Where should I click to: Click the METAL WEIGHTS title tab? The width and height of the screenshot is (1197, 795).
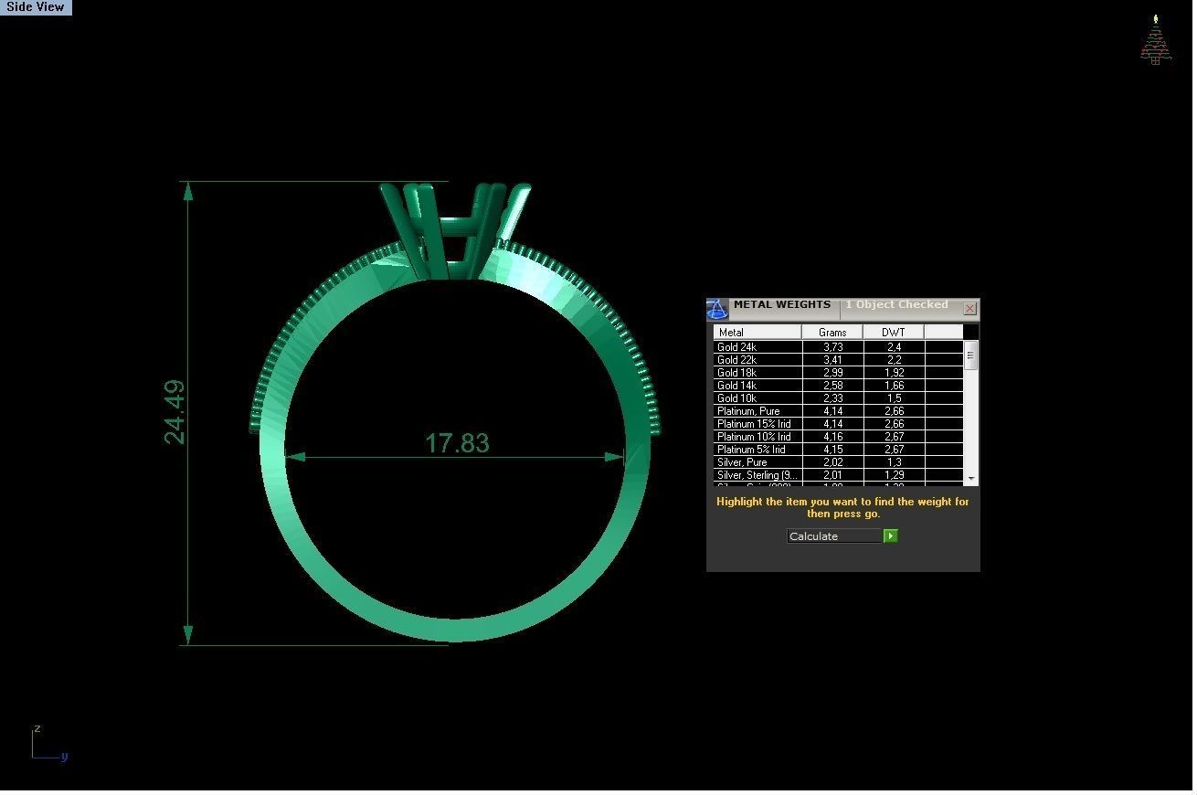(782, 305)
